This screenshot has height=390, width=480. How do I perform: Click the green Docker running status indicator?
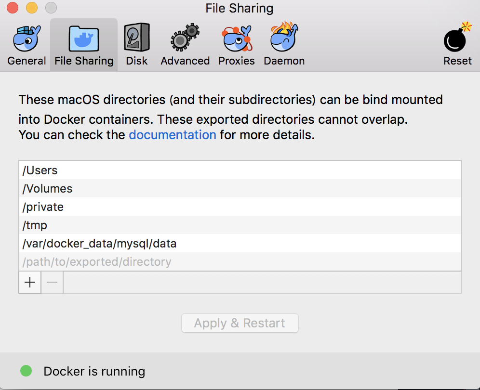pos(26,371)
